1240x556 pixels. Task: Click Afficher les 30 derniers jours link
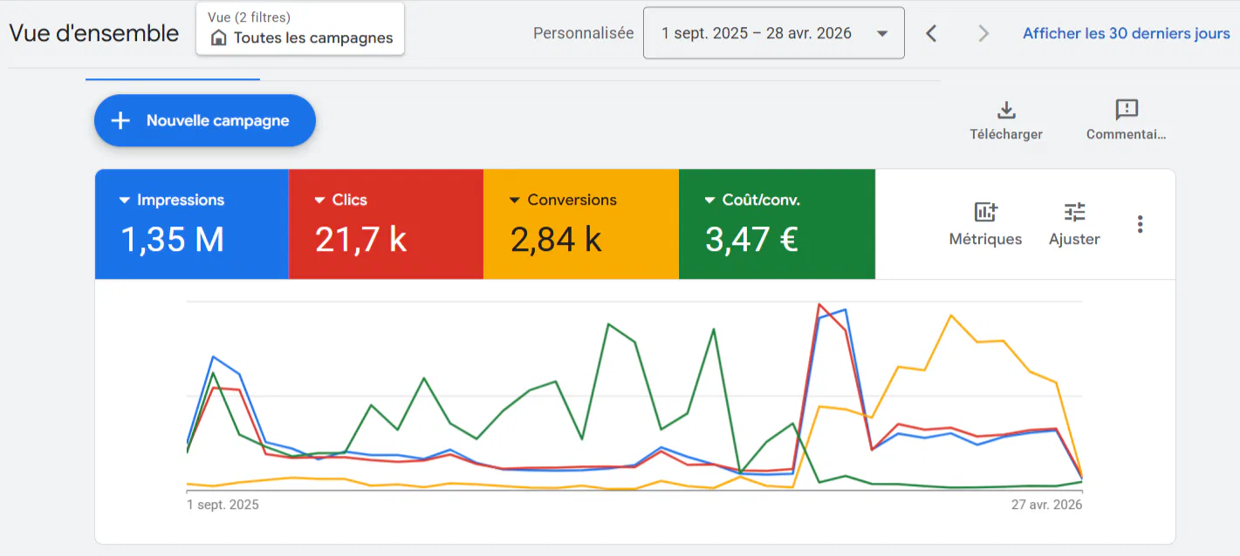tap(1126, 34)
